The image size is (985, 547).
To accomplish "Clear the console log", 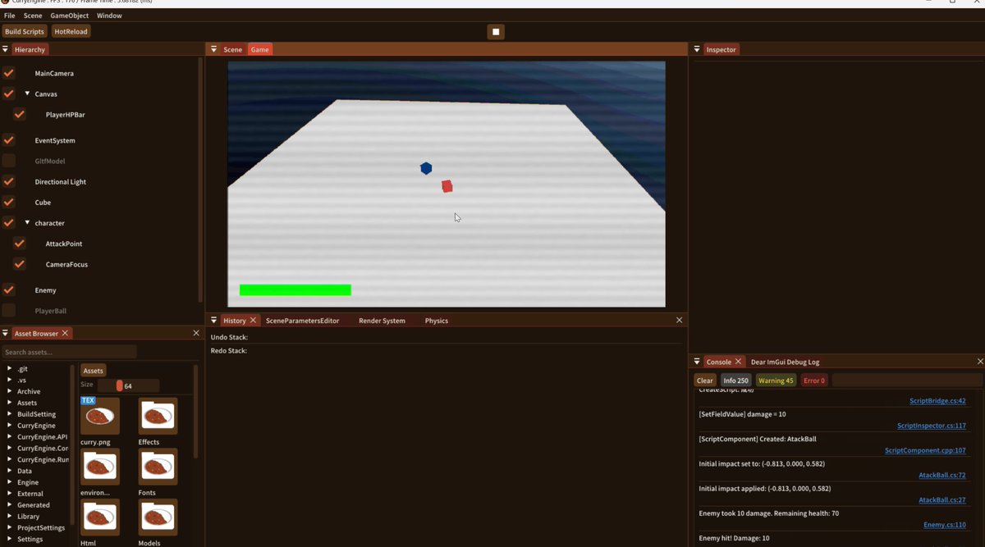I will (705, 381).
